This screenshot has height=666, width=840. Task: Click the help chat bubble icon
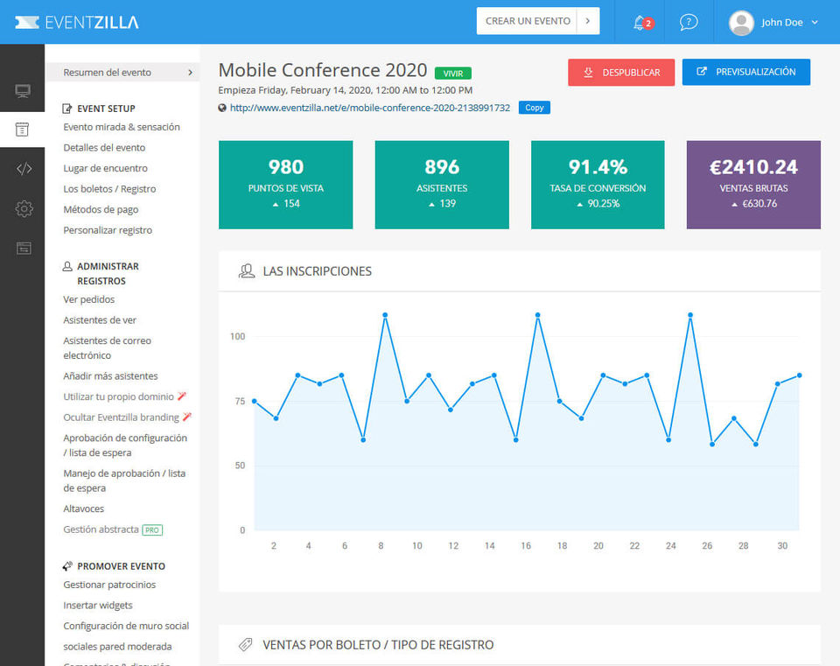click(689, 22)
